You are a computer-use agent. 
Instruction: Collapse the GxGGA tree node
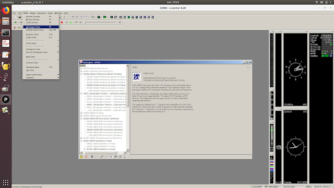point(81,74)
